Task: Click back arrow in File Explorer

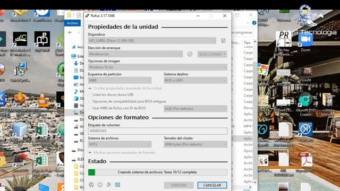Action: pos(70,32)
